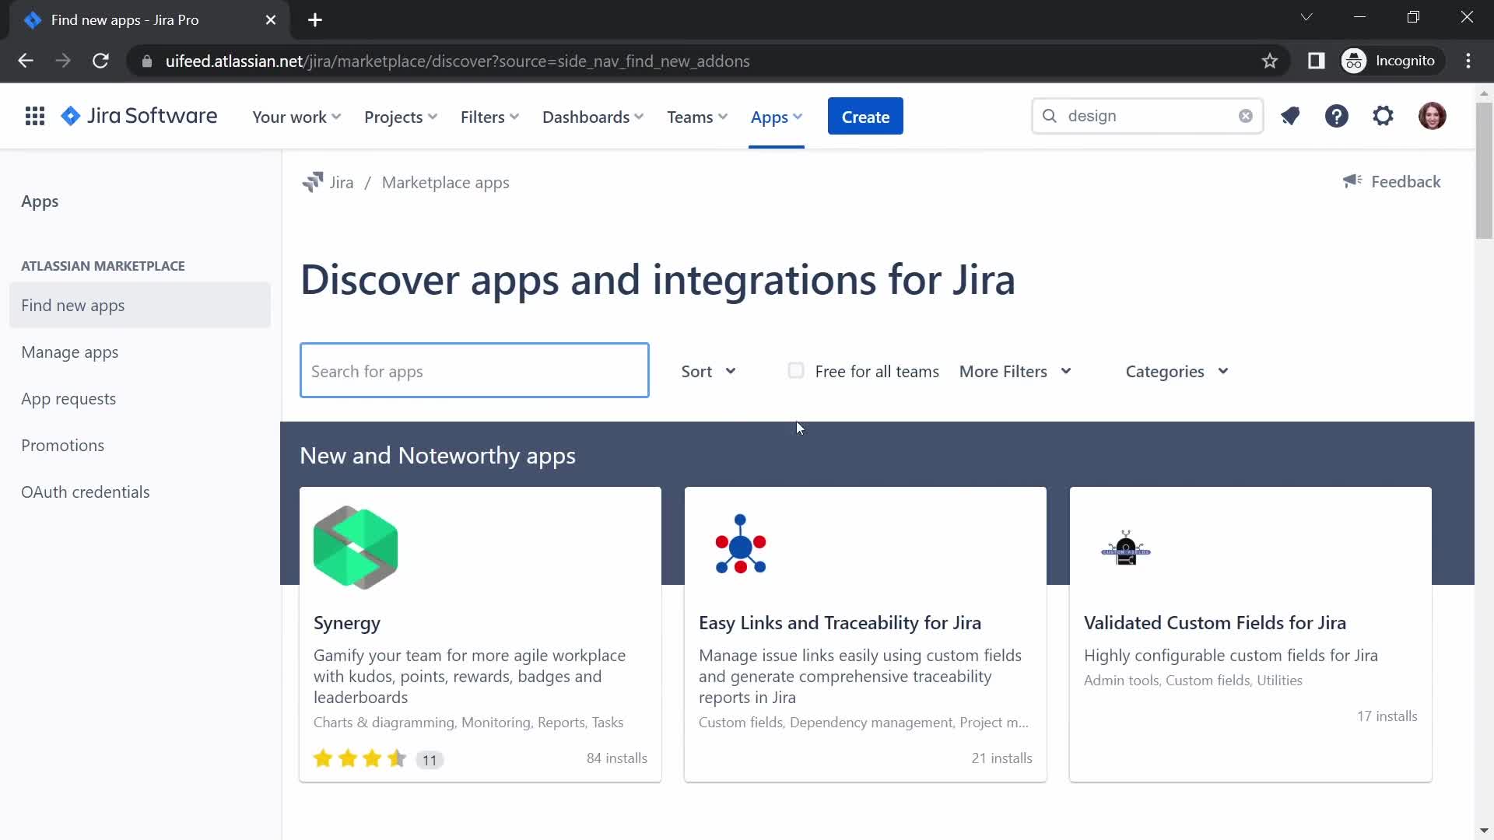The width and height of the screenshot is (1494, 840).
Task: Click the Jira Software logo
Action: (139, 117)
